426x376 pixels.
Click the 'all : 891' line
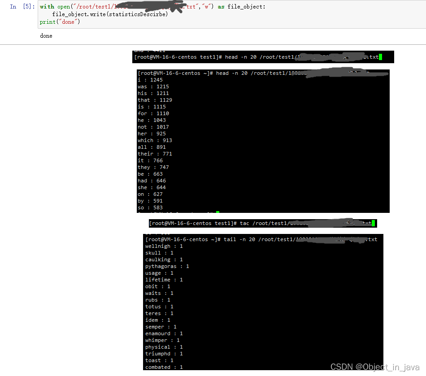pyautogui.click(x=152, y=147)
